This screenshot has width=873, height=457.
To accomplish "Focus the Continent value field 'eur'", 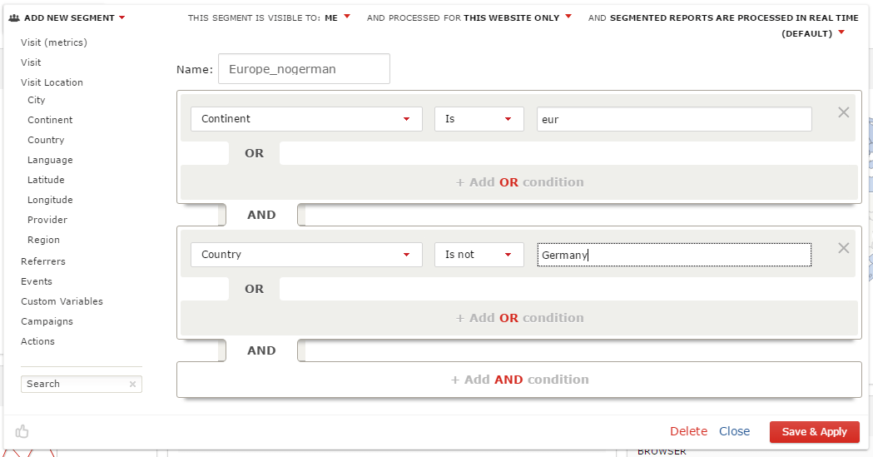I will (x=674, y=119).
